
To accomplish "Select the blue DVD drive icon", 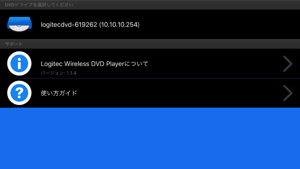I will pos(19,24).
